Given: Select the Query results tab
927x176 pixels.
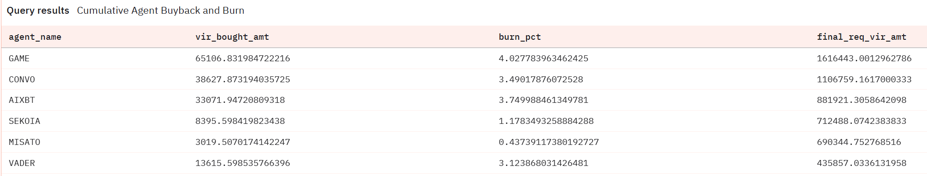Looking at the screenshot, I should coord(38,11).
